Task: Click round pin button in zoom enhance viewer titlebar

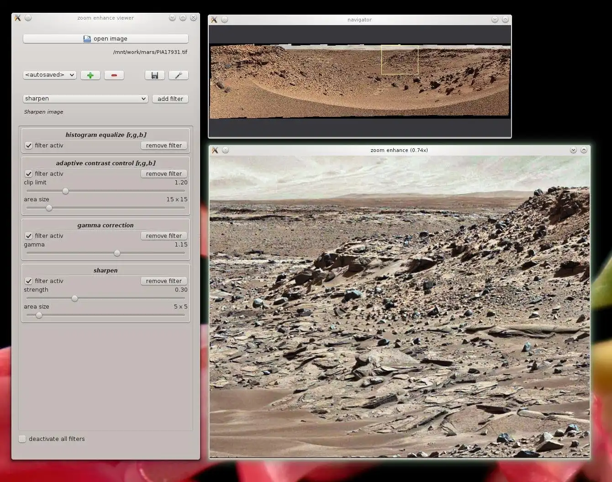Action: click(28, 18)
